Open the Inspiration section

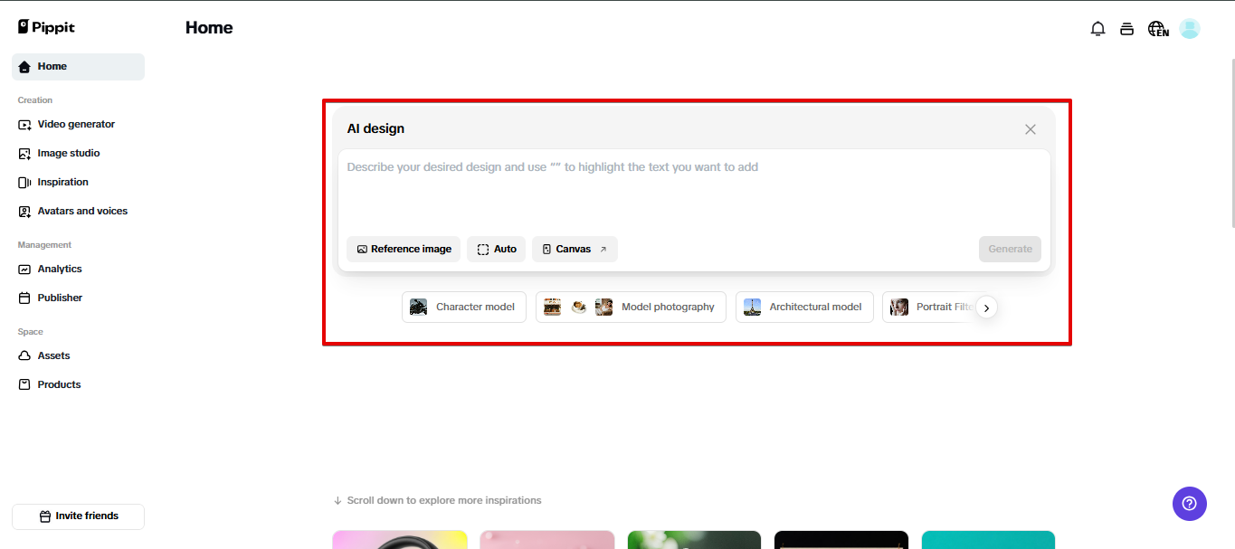(x=63, y=182)
